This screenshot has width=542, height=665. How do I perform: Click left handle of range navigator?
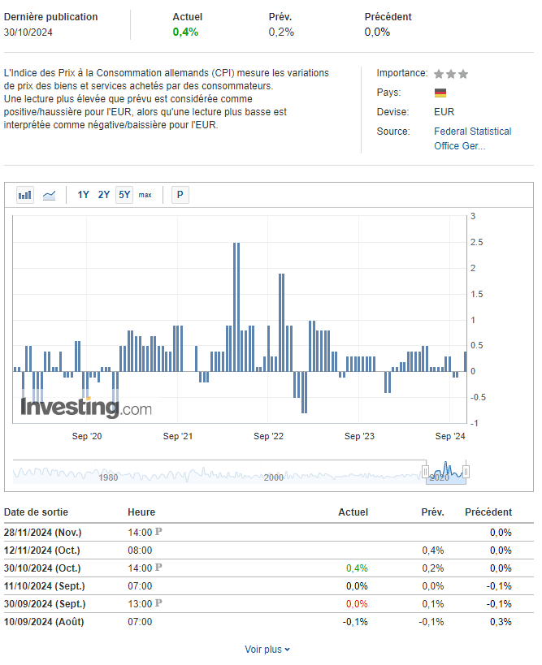pyautogui.click(x=425, y=472)
